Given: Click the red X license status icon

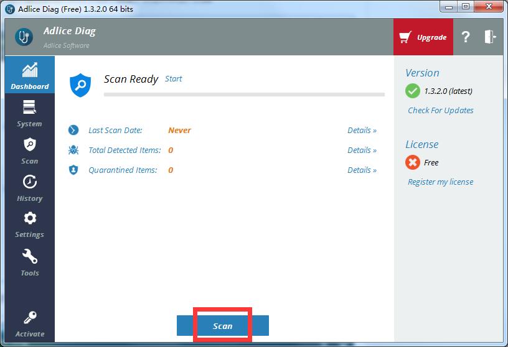Looking at the screenshot, I should (412, 162).
